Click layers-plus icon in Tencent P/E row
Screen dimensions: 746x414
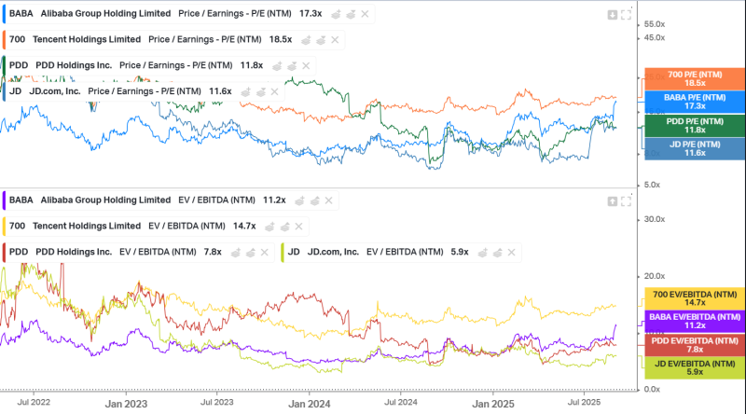point(306,40)
